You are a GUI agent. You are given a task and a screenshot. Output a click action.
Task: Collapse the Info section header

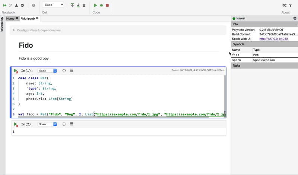pos(264,24)
